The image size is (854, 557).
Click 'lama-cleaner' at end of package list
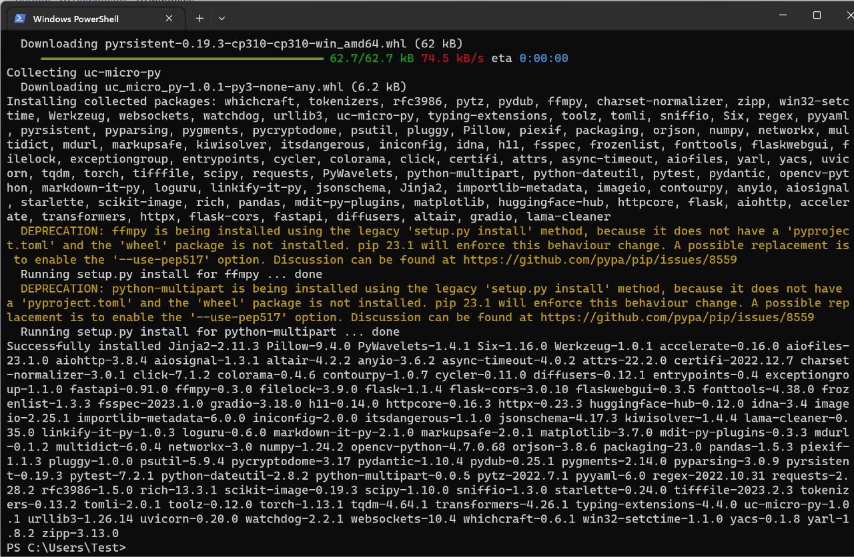click(x=568, y=217)
